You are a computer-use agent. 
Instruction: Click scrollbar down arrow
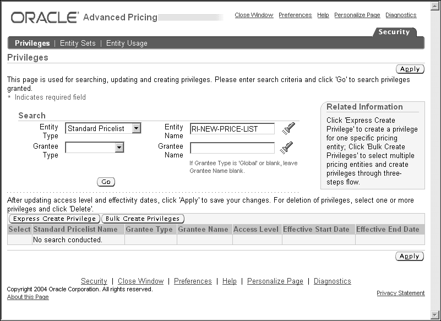435,315
